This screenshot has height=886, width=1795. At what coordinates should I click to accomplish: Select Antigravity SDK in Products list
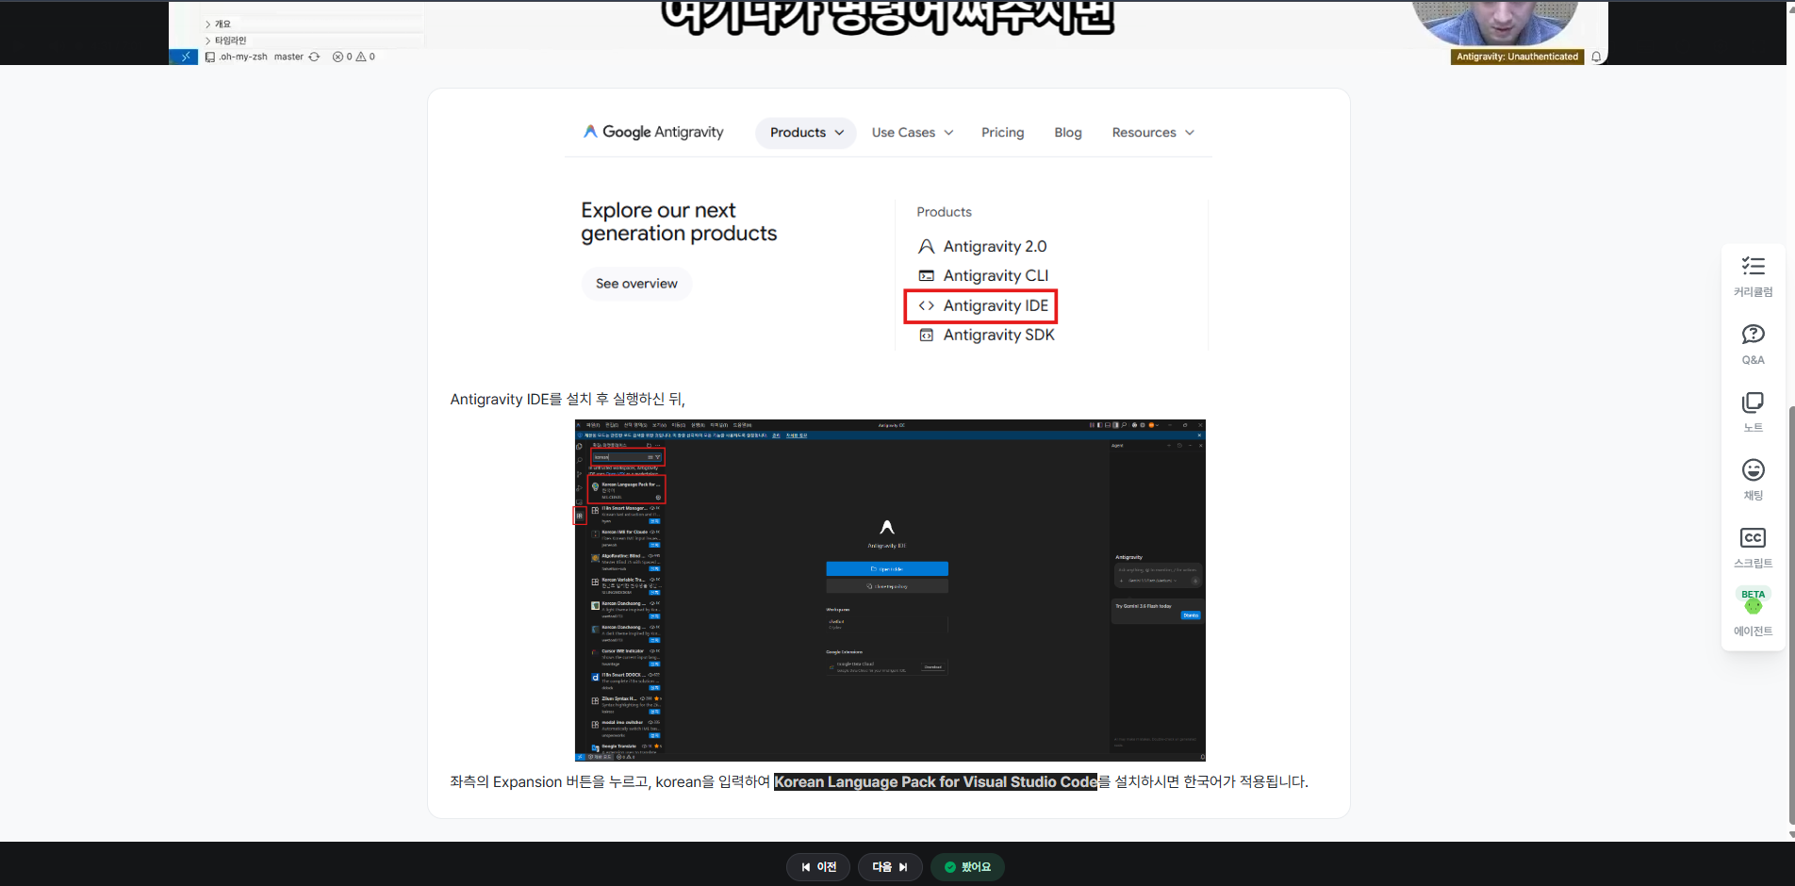pyautogui.click(x=986, y=335)
